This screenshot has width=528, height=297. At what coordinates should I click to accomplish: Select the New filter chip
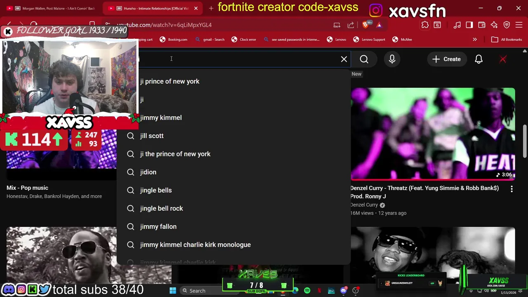click(x=356, y=74)
